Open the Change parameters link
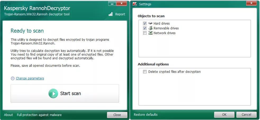Screen dimensions: 260x120 pos(30,78)
